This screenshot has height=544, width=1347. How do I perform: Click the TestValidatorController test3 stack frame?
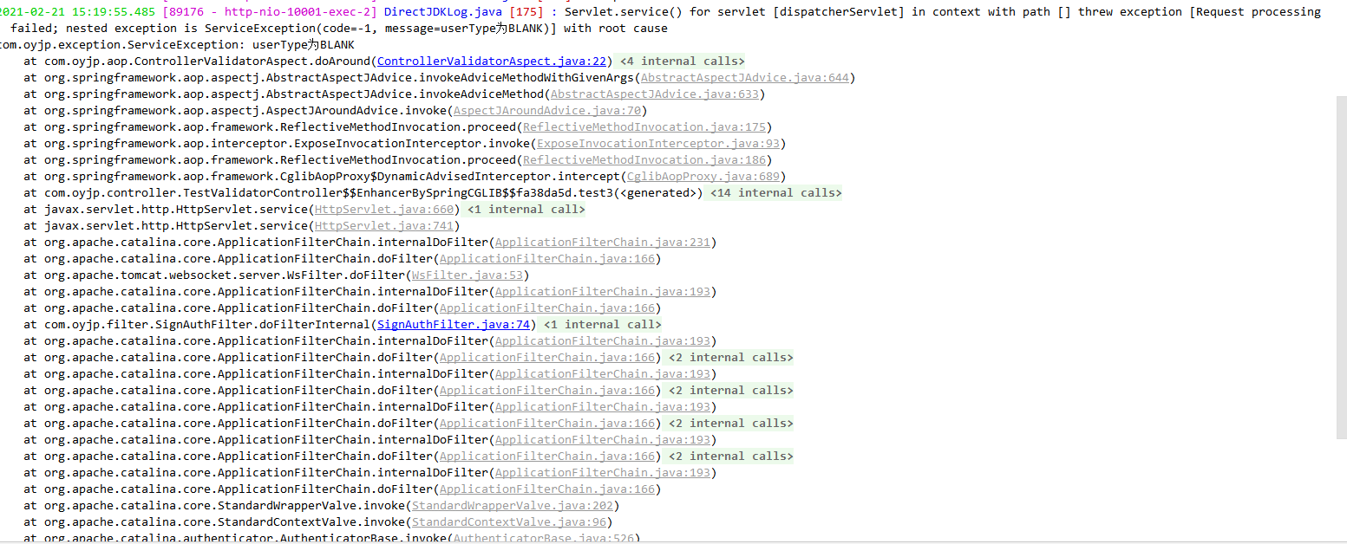(x=363, y=193)
